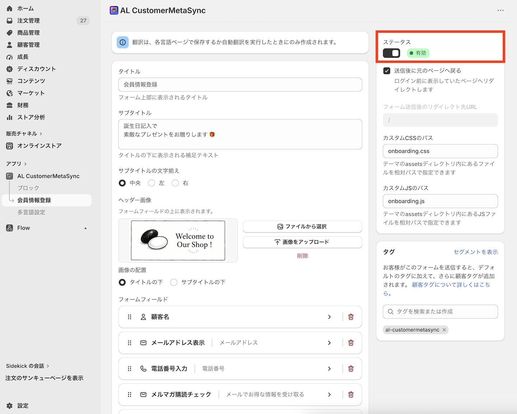Screen dimensions: 517x414
Task: Open 顧客タグについて詳しくはこちら link
Action: 451,285
